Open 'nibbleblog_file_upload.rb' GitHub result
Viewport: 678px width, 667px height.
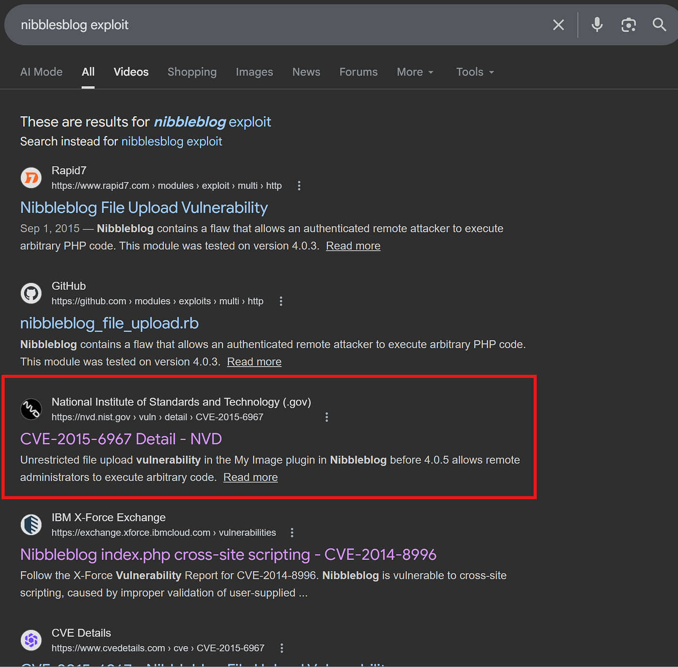click(x=109, y=323)
